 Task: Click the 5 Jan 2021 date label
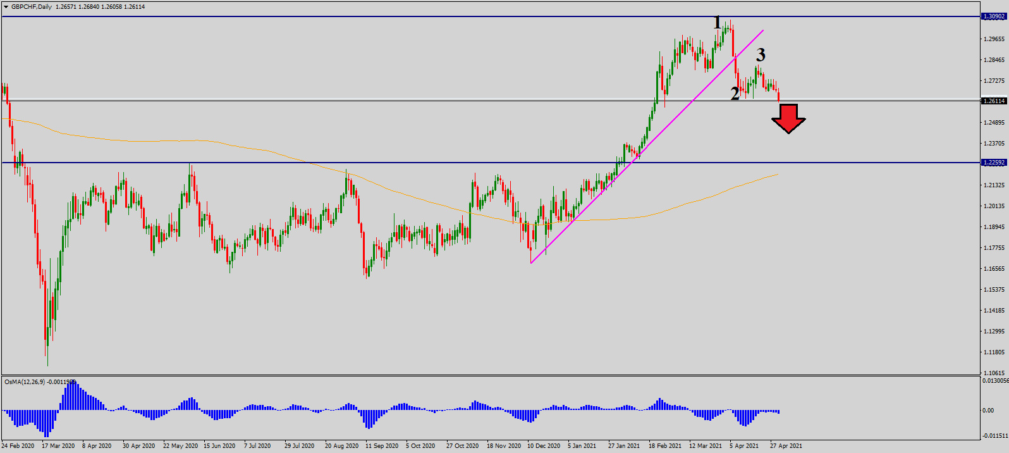click(x=582, y=446)
